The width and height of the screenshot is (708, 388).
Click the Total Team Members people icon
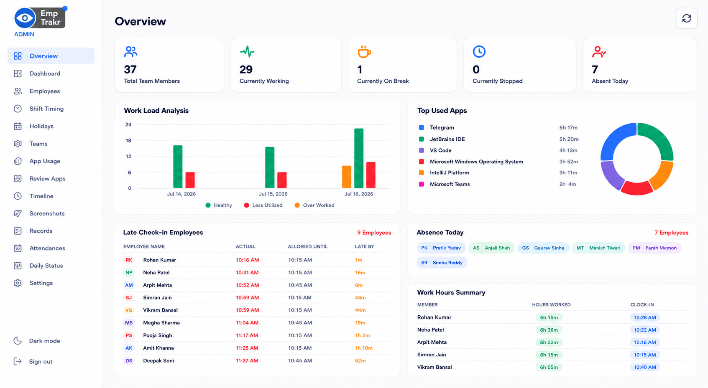tap(131, 52)
